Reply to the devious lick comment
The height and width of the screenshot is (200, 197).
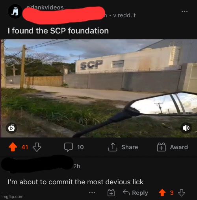[x=136, y=193]
